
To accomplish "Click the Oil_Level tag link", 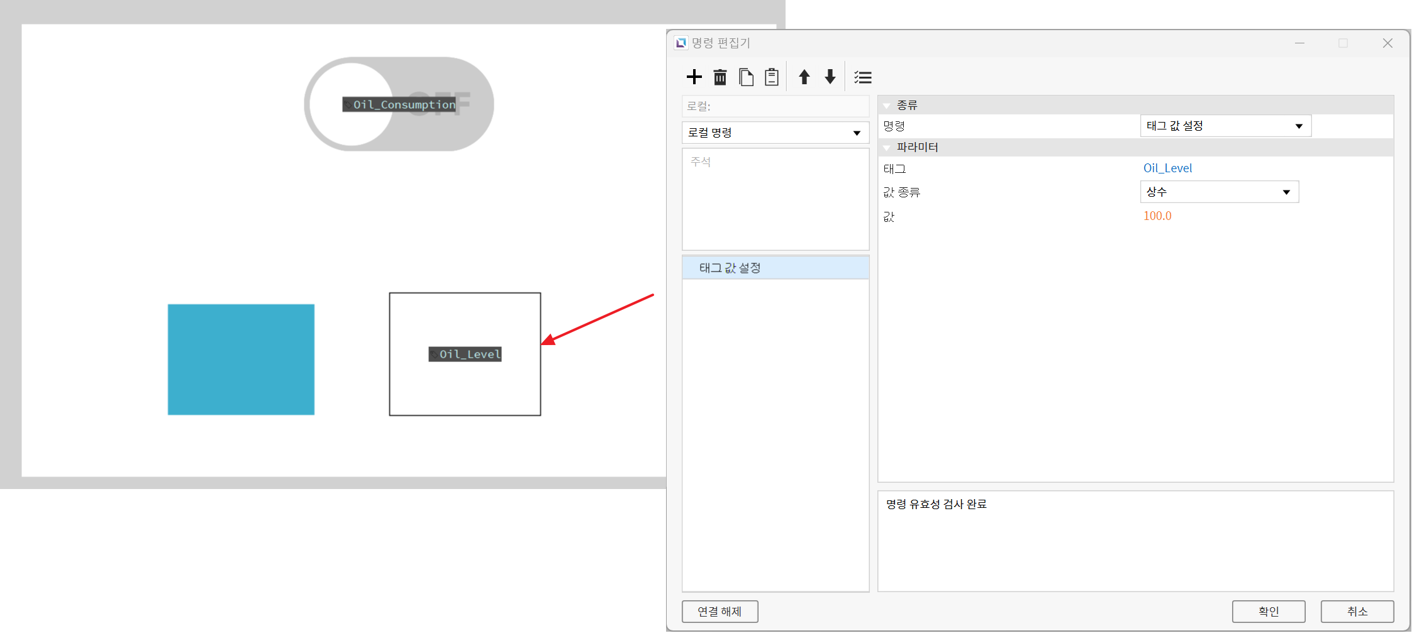I will click(1167, 168).
